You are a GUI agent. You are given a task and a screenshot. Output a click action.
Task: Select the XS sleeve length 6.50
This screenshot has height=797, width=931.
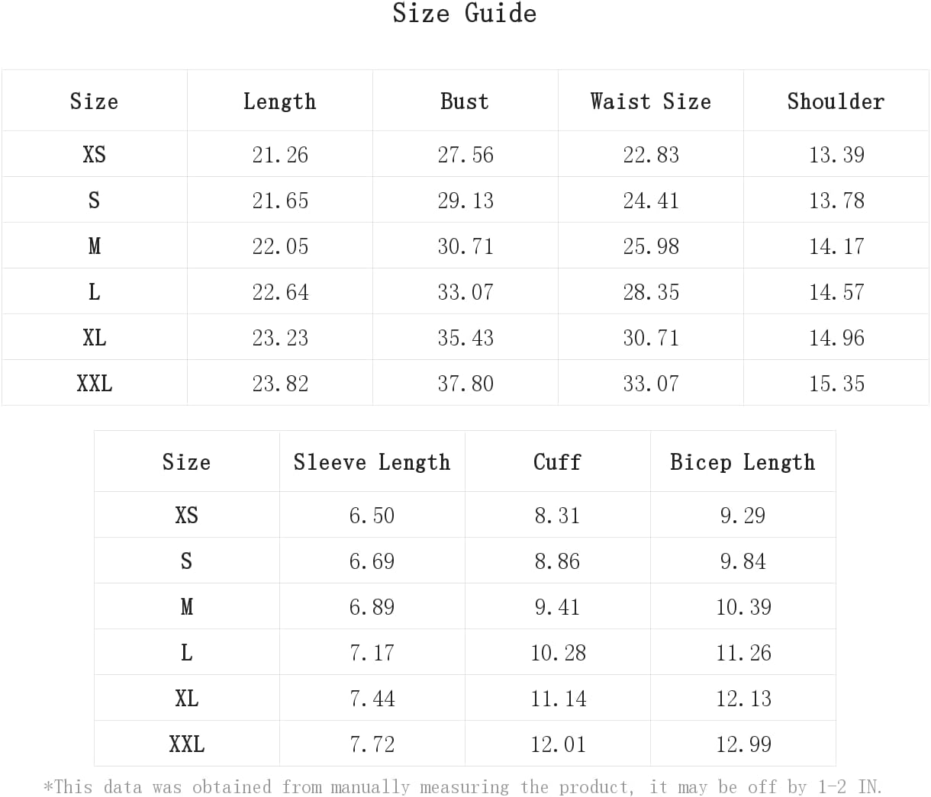372,515
